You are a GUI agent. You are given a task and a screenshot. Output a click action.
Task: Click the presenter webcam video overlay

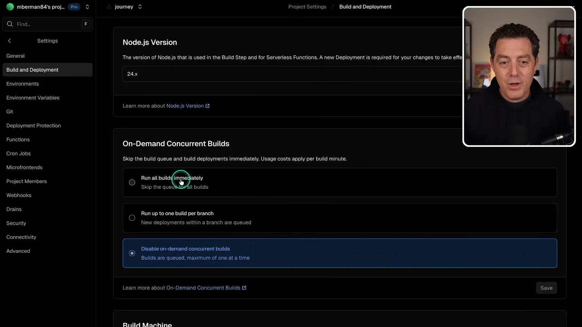click(x=519, y=76)
